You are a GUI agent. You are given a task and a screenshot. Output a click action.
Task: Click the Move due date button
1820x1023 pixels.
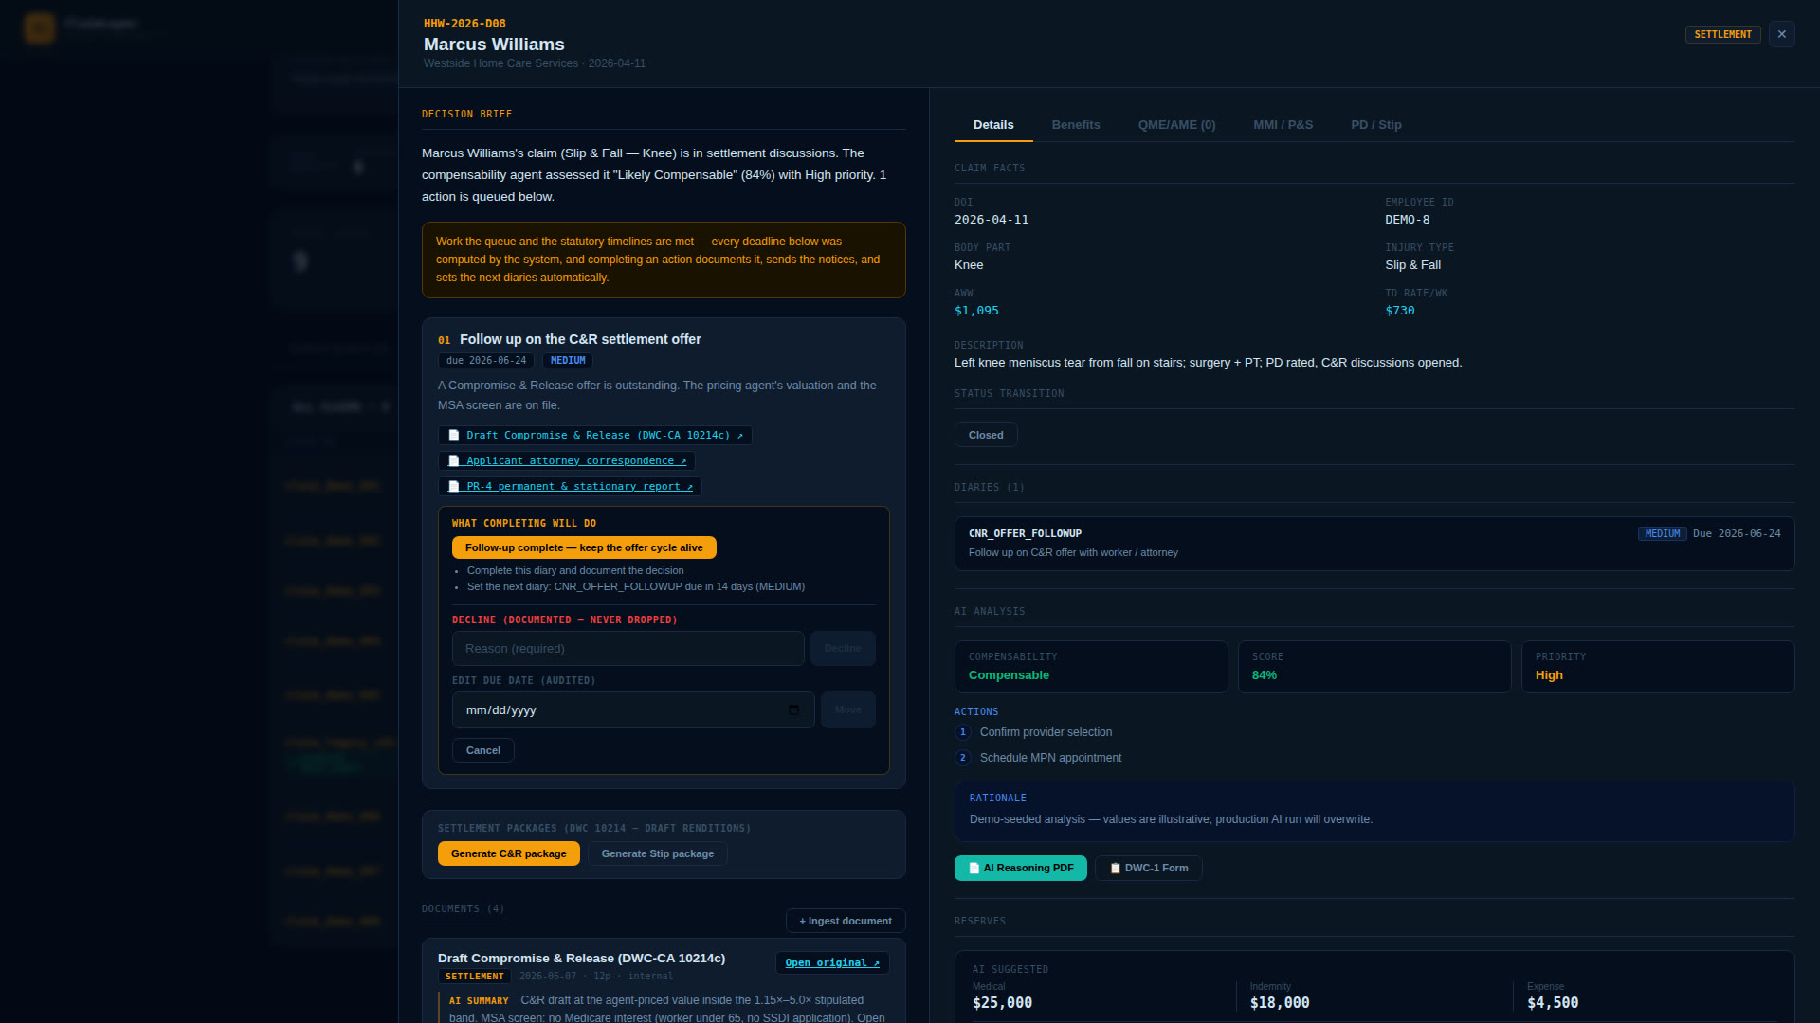[x=848, y=710]
